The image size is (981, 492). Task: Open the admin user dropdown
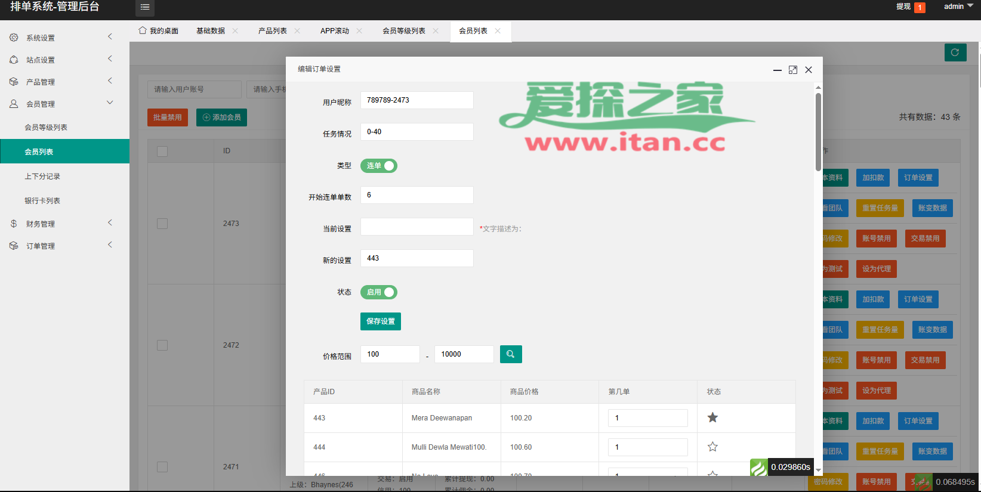(x=958, y=7)
